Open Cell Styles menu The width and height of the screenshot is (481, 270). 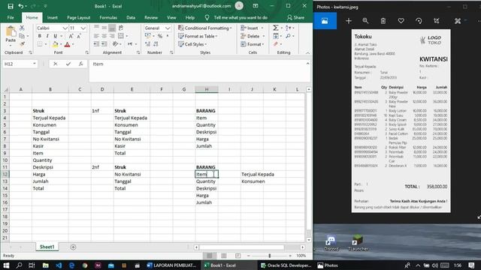(192, 44)
